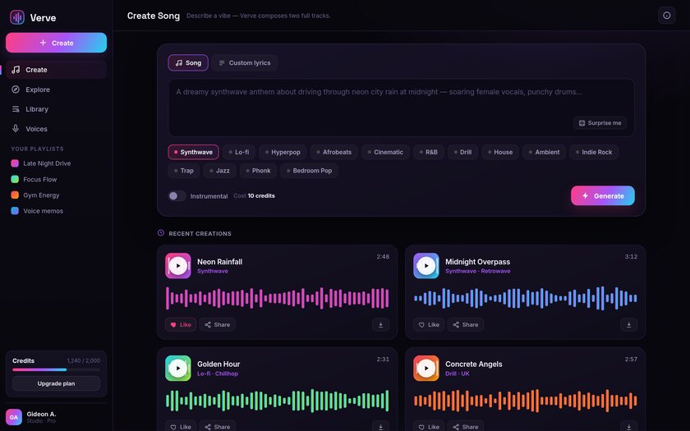The height and width of the screenshot is (431, 690).
Task: Select the Hyperpop genre chip
Action: [x=283, y=152]
